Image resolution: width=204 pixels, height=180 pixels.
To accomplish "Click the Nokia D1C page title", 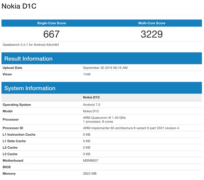I will (x=19, y=6).
